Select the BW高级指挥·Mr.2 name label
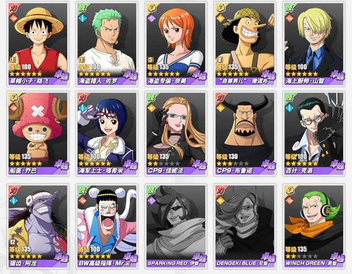 pyautogui.click(x=101, y=263)
